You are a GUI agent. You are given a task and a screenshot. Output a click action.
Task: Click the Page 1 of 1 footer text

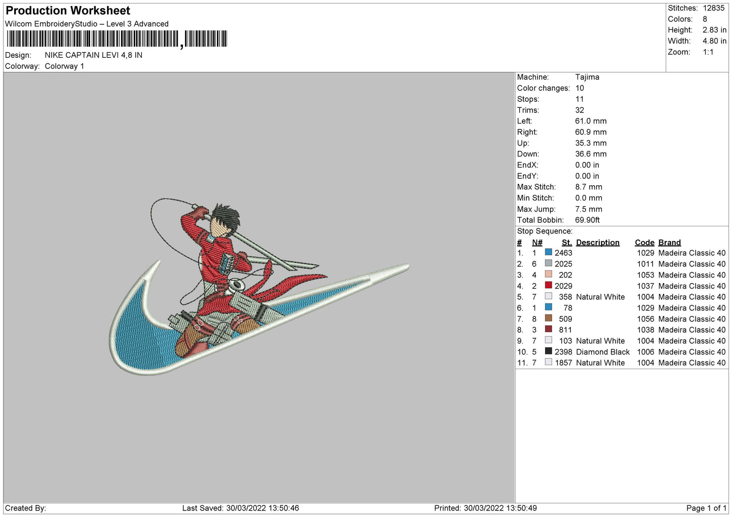pyautogui.click(x=706, y=508)
